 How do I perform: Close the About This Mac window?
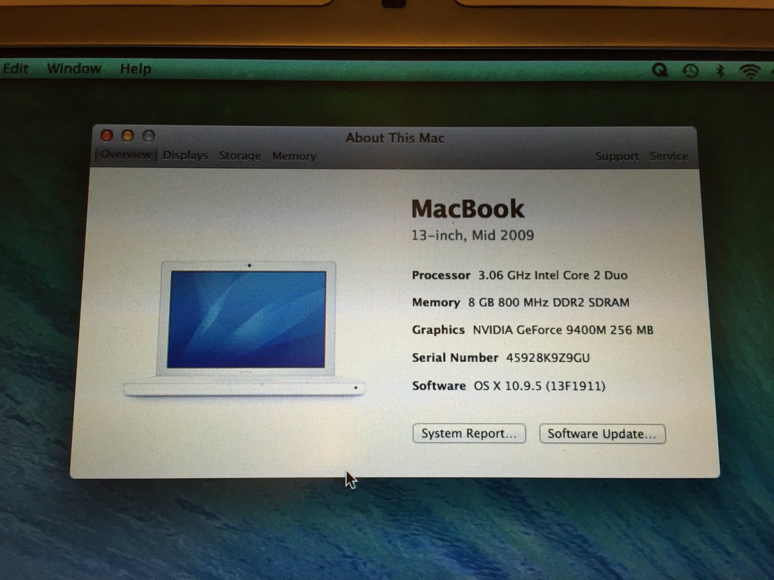point(107,135)
